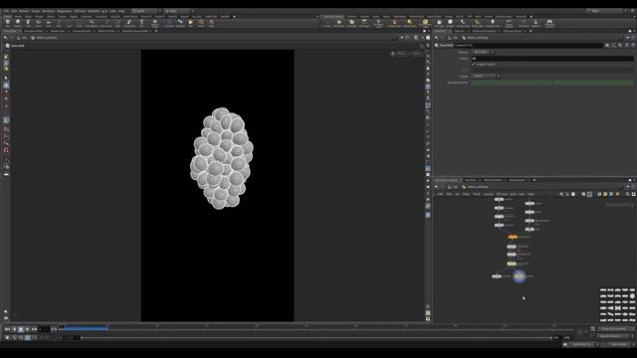
Task: Select the green node in the network
Action: (x=512, y=264)
